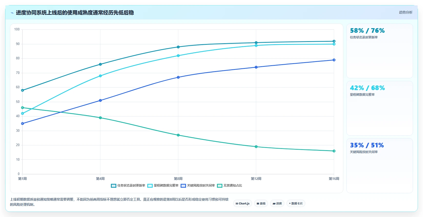Viewport: 423px width, 217px height.
Task: Click the 第8周 x-axis label
Action: [x=178, y=179]
